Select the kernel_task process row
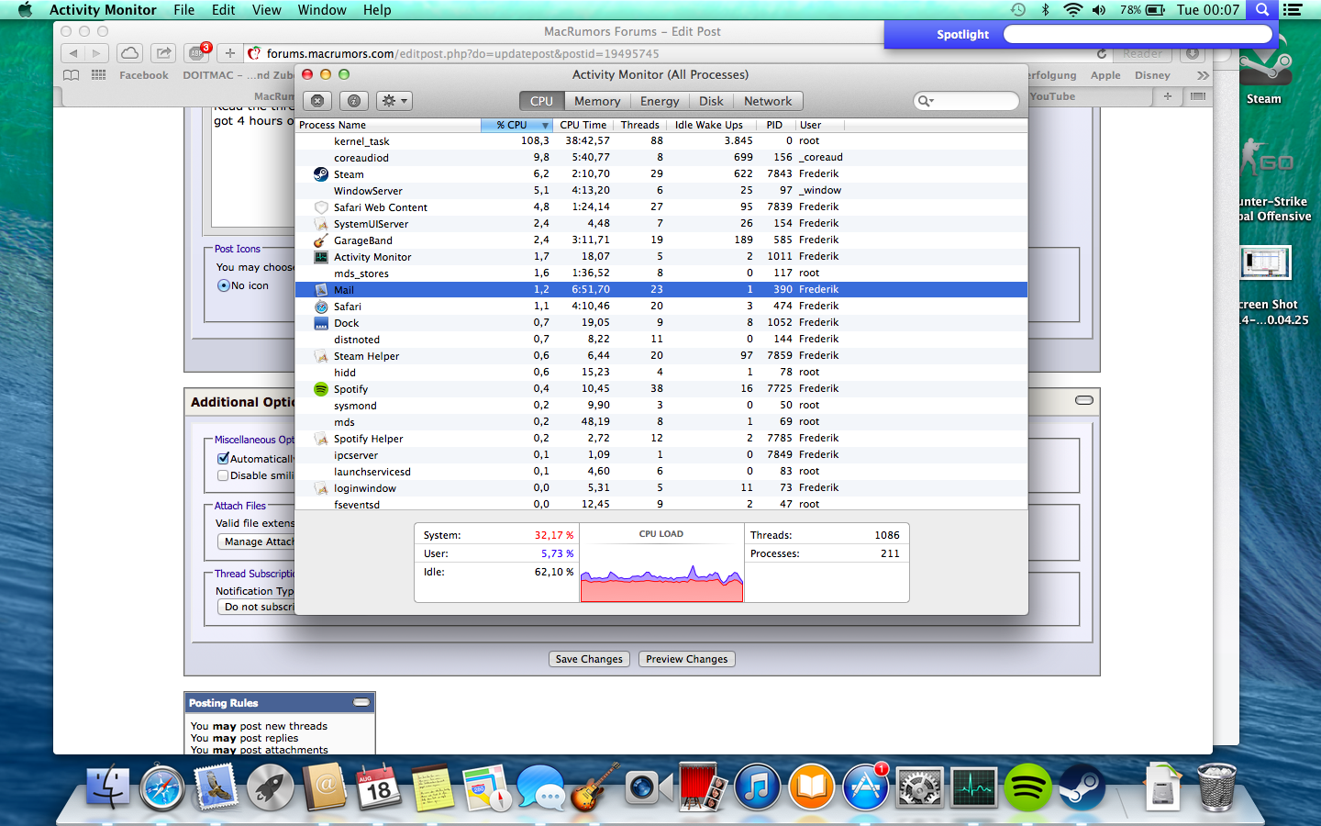Image resolution: width=1321 pixels, height=826 pixels. pyautogui.click(x=661, y=141)
